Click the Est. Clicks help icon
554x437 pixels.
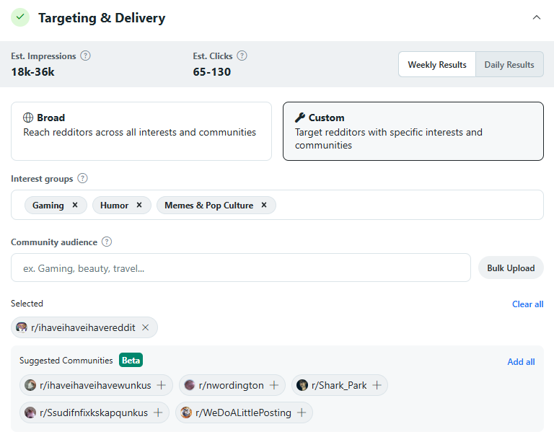pyautogui.click(x=242, y=56)
